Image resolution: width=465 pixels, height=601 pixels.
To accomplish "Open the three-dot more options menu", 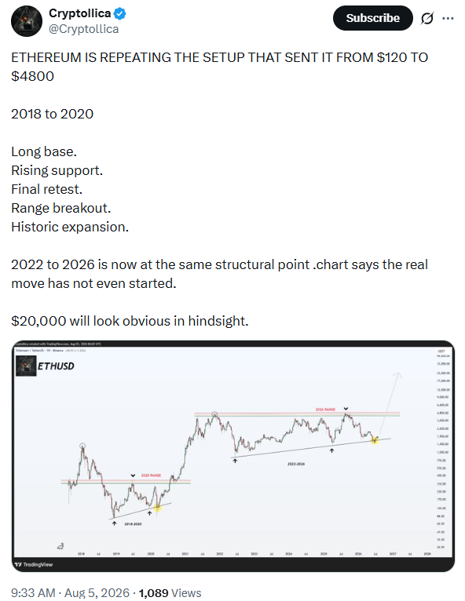I will tap(448, 18).
